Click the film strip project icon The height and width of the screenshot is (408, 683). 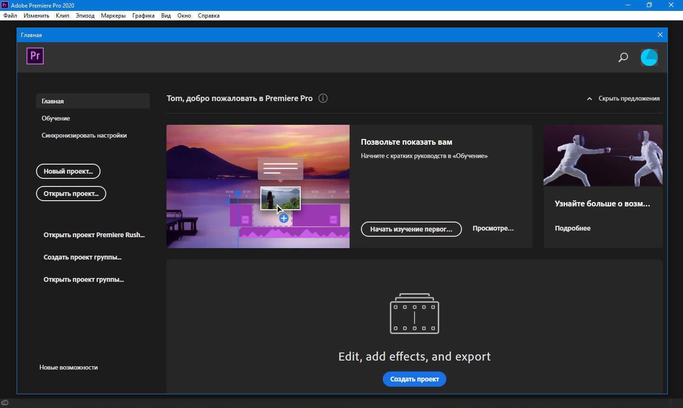coord(414,314)
